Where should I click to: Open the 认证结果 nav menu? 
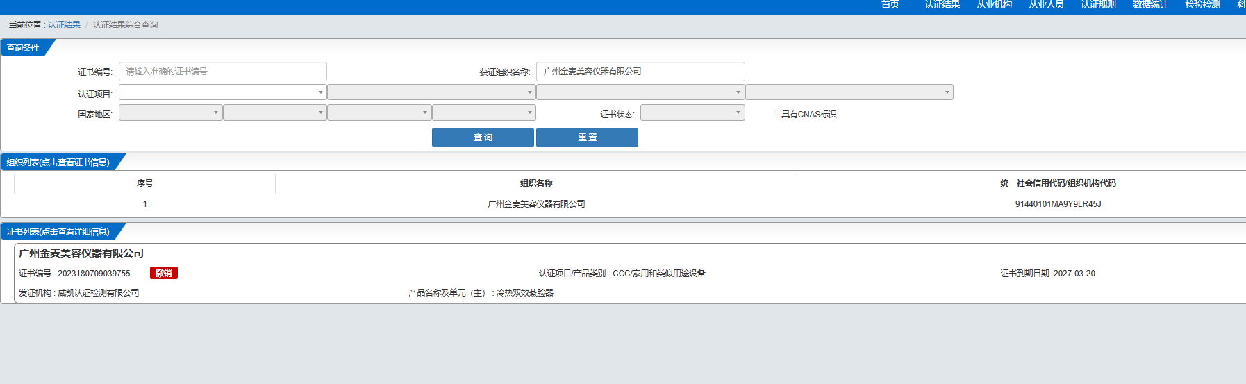point(942,4)
